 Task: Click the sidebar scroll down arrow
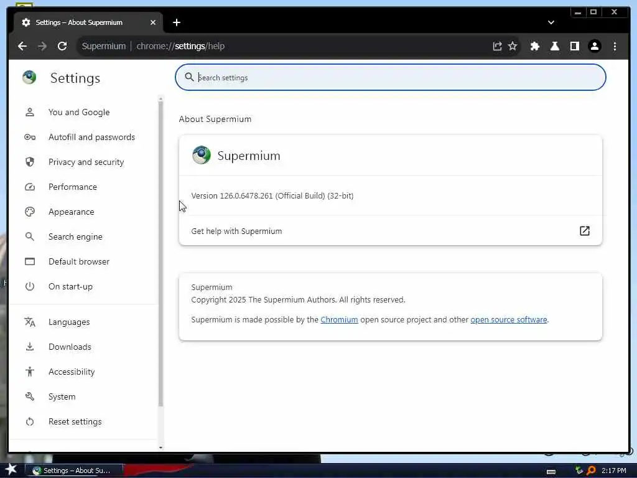click(x=160, y=448)
